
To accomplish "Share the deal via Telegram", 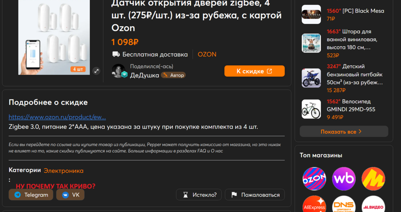I will pos(31,195).
